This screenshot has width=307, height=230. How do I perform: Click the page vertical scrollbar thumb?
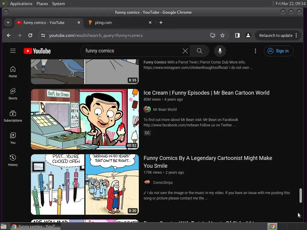point(300,196)
